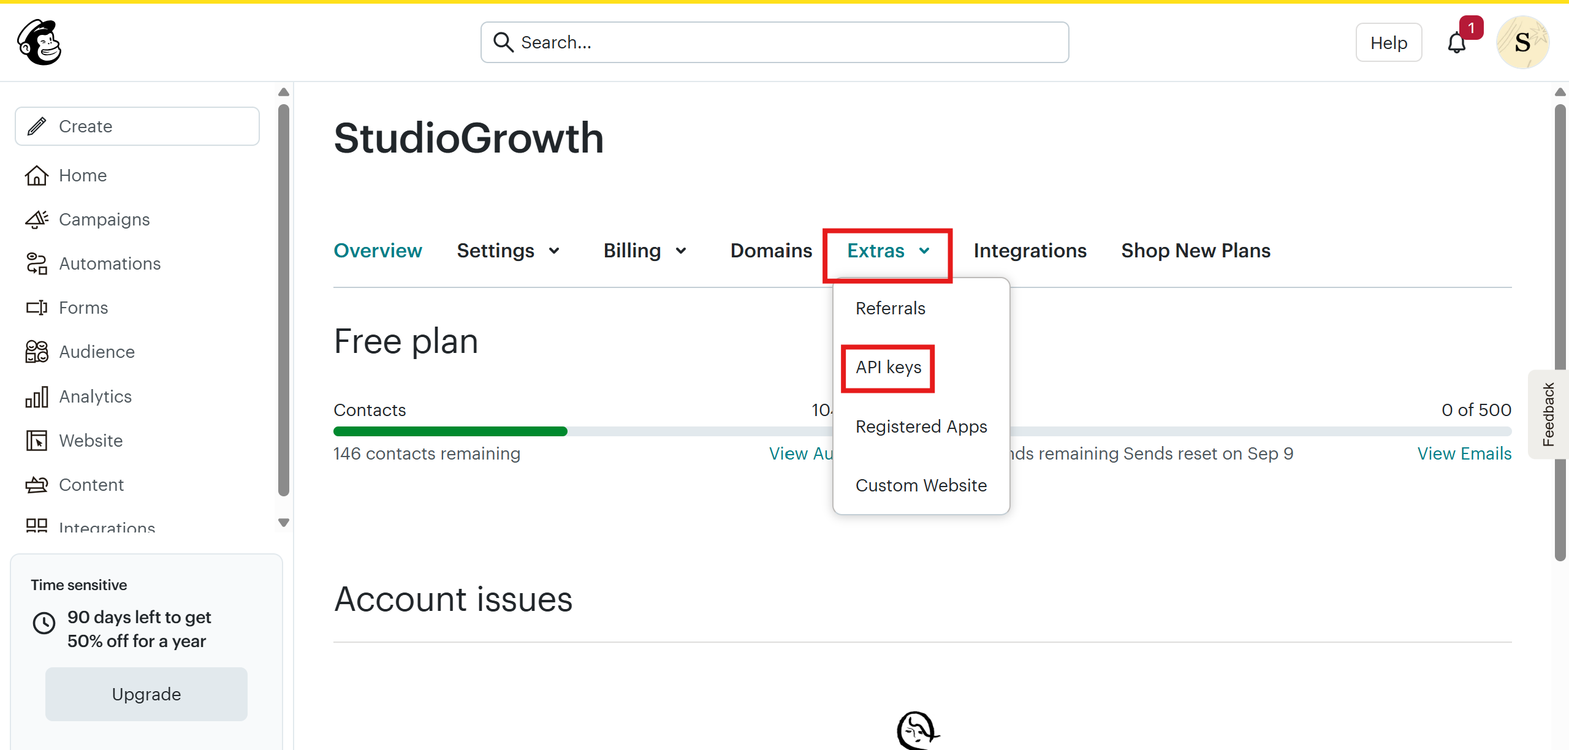1569x750 pixels.
Task: Click the '146 contacts remaining' text
Action: (427, 453)
